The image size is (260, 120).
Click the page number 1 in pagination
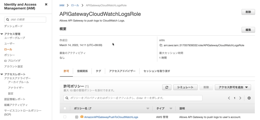pyautogui.click(x=234, y=98)
